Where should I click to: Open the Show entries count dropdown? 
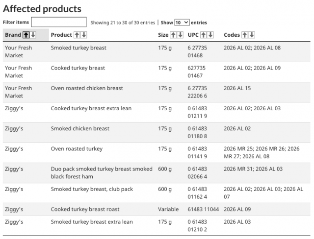click(x=182, y=23)
